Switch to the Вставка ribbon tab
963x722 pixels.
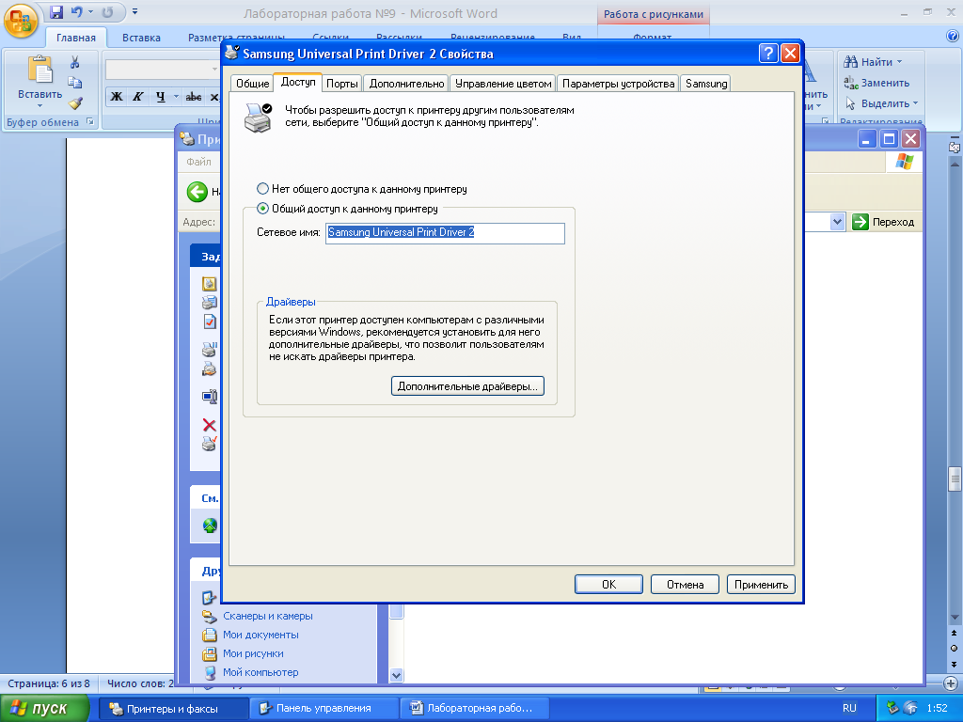(x=141, y=38)
